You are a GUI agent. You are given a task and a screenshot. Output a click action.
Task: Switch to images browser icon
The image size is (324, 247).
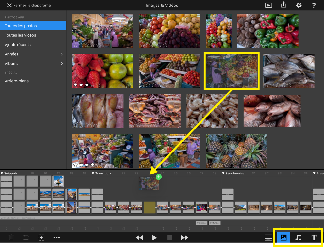click(x=283, y=238)
